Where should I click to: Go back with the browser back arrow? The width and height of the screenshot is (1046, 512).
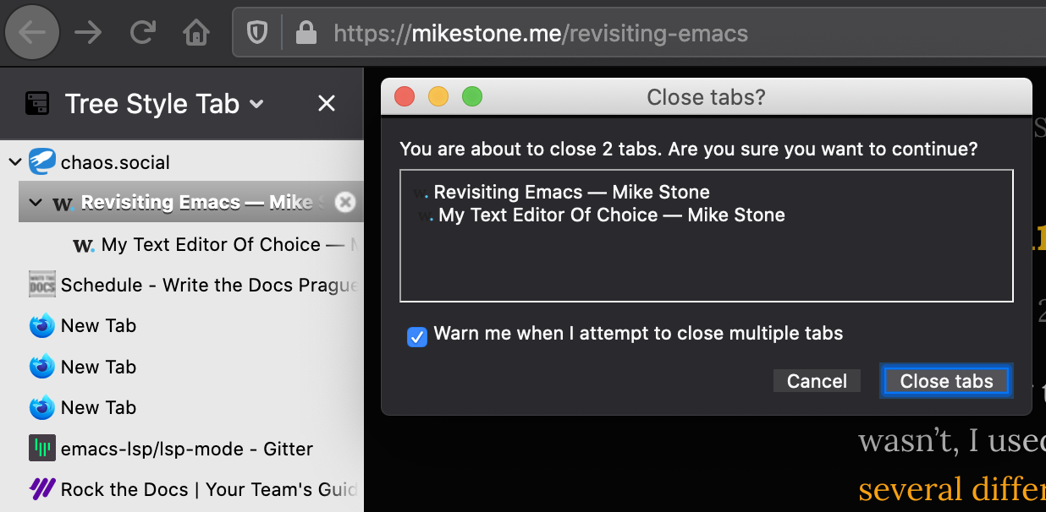pos(32,33)
